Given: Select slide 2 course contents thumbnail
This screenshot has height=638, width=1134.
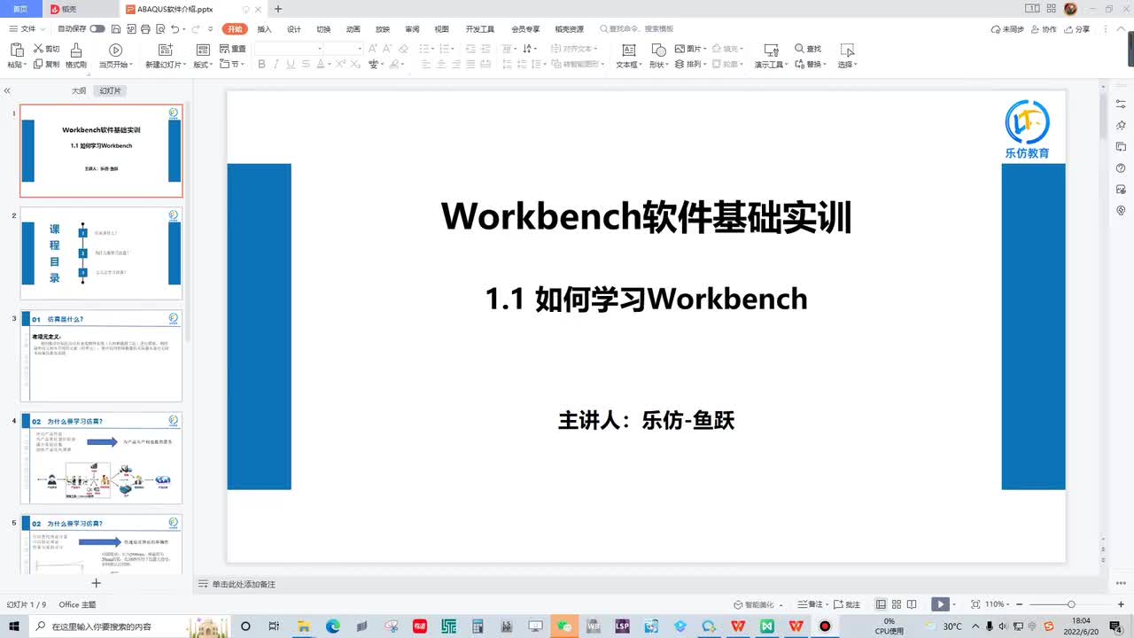Looking at the screenshot, I should point(101,253).
